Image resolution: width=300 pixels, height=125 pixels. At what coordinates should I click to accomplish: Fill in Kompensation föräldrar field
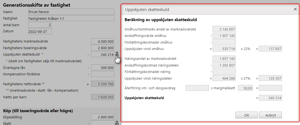click(102, 74)
